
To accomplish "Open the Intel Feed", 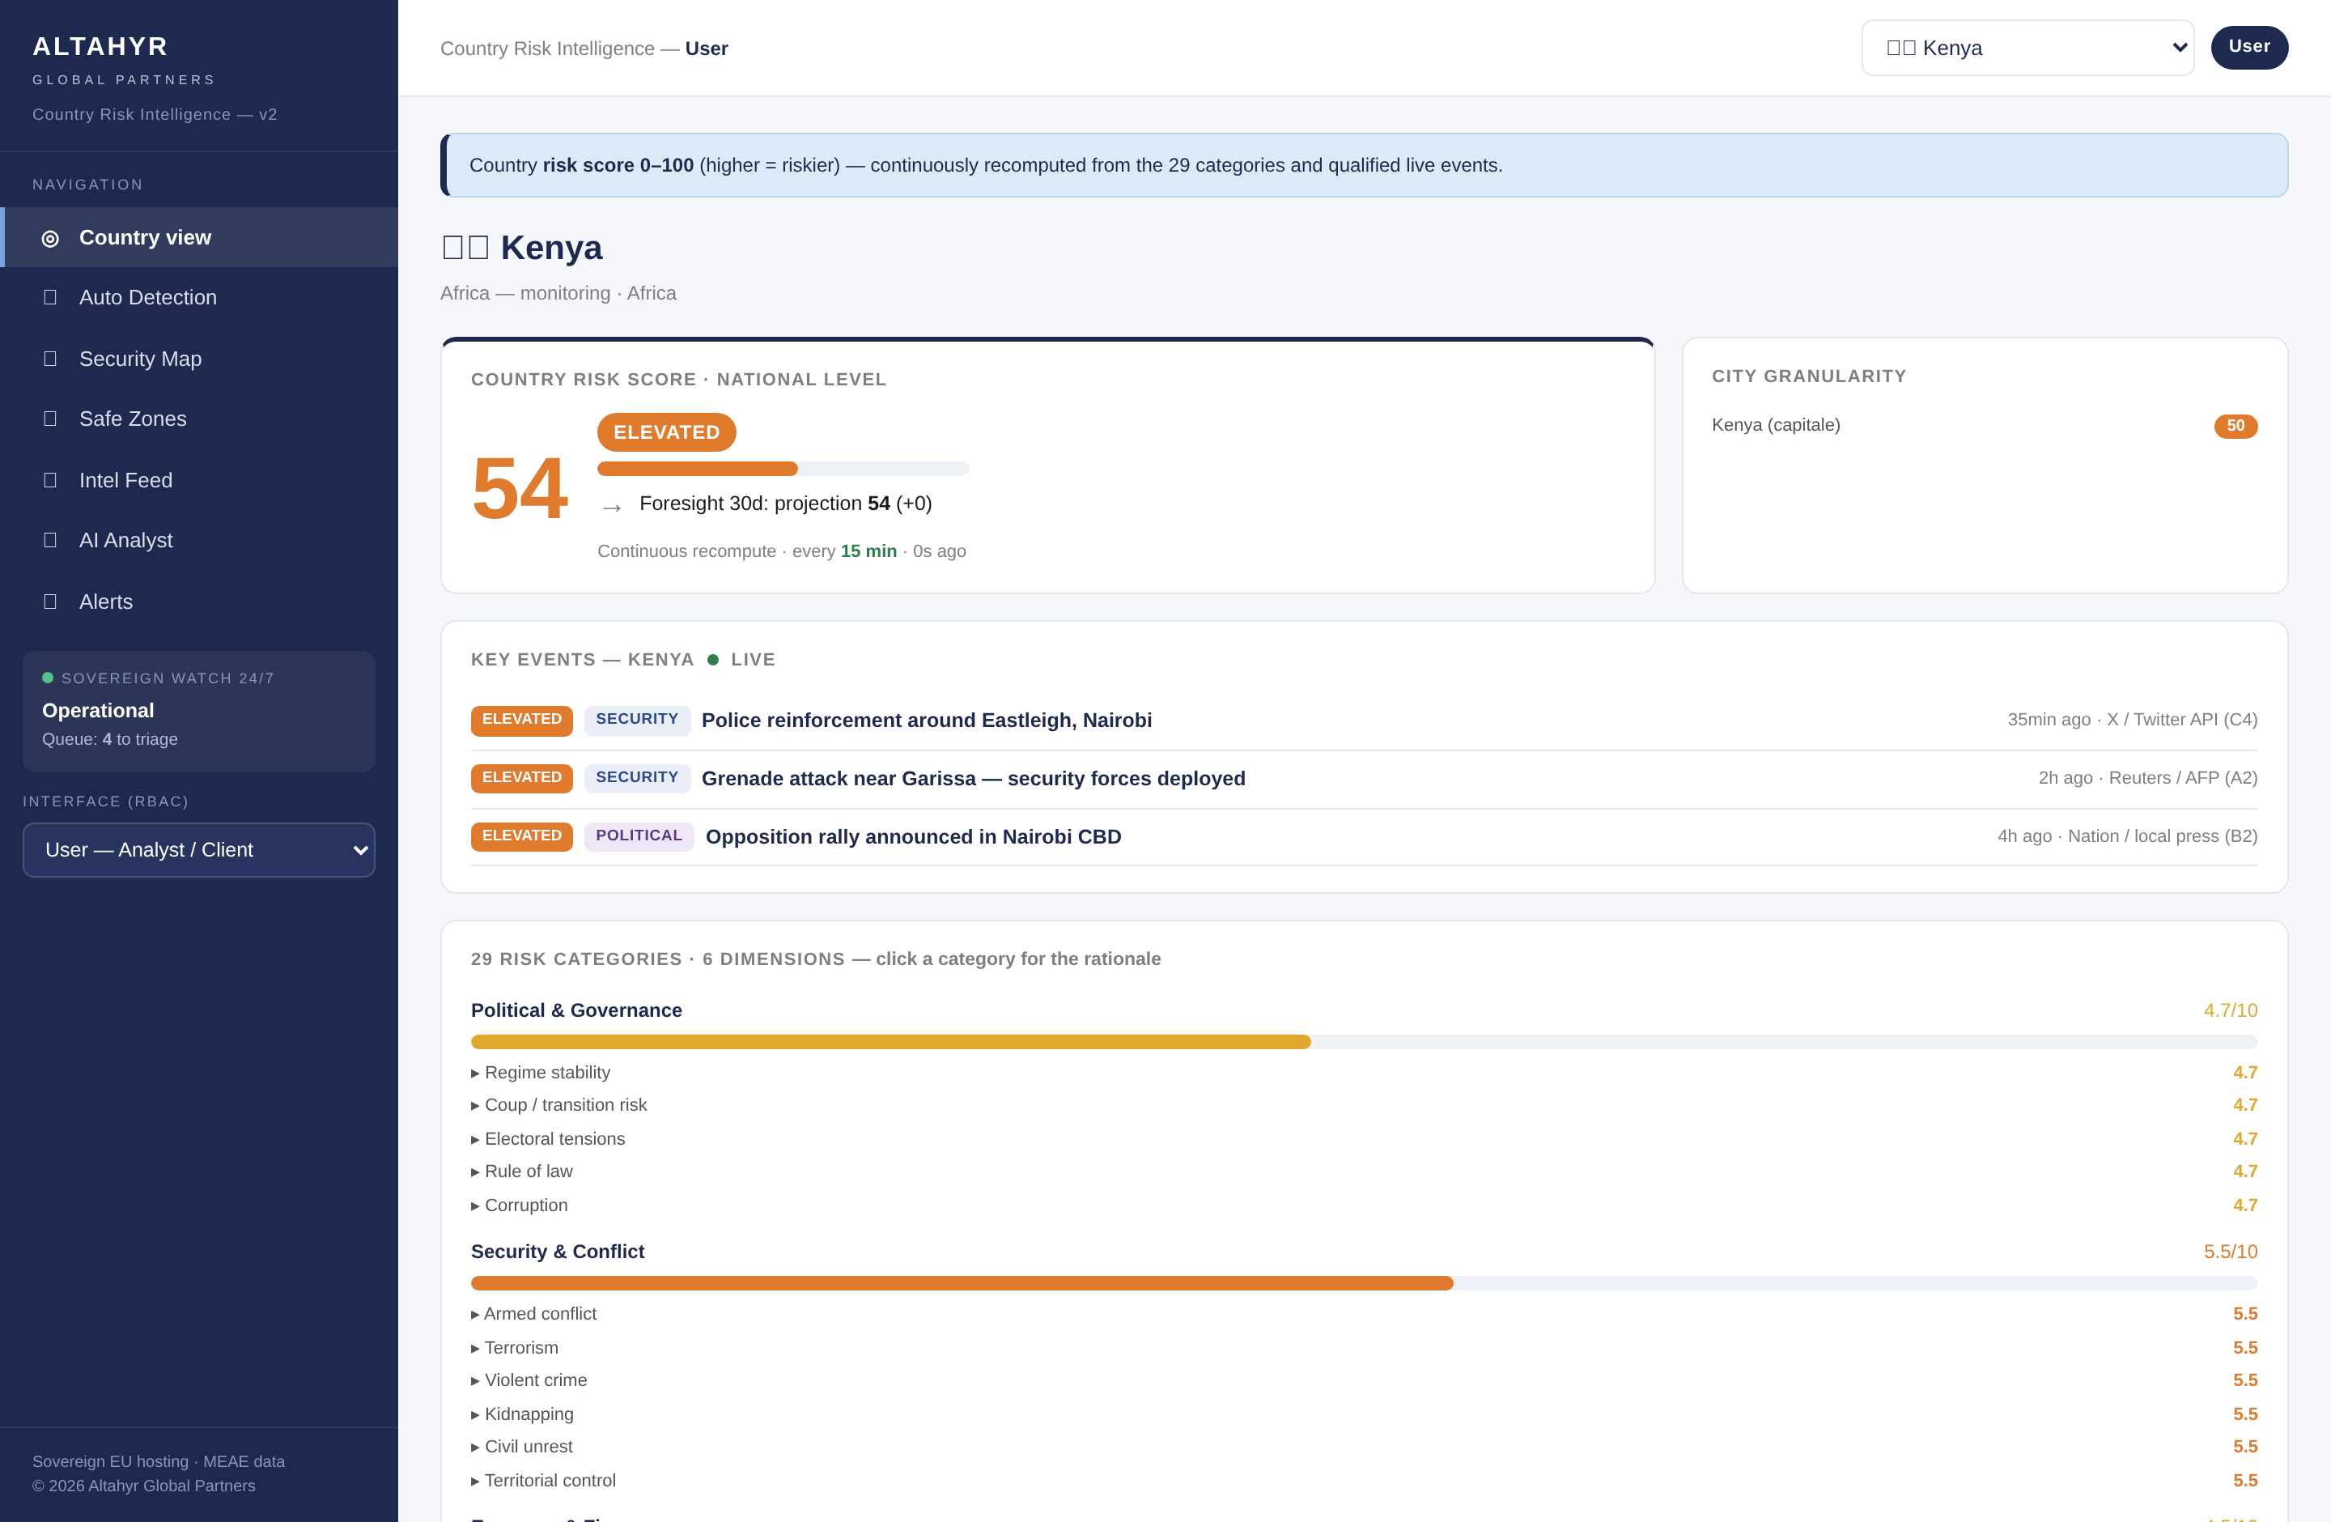I will (199, 480).
